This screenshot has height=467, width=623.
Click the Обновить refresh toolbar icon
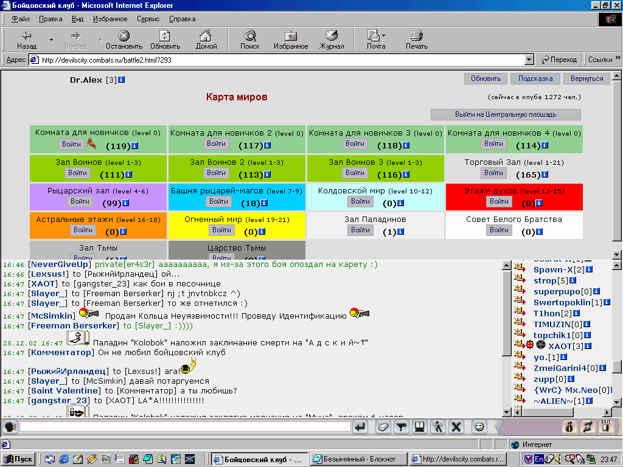pos(165,40)
